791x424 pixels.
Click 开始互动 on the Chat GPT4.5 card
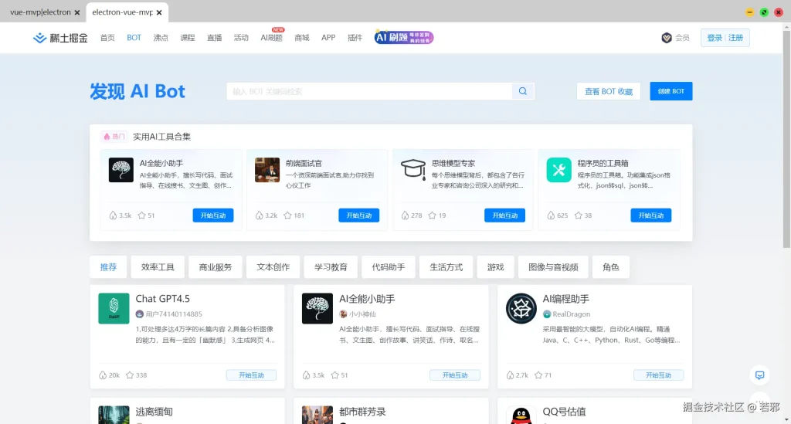click(251, 375)
